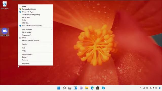Viewport: 162px width, 91px height.
Task: Open the Windows Start menu
Action: (59, 88)
